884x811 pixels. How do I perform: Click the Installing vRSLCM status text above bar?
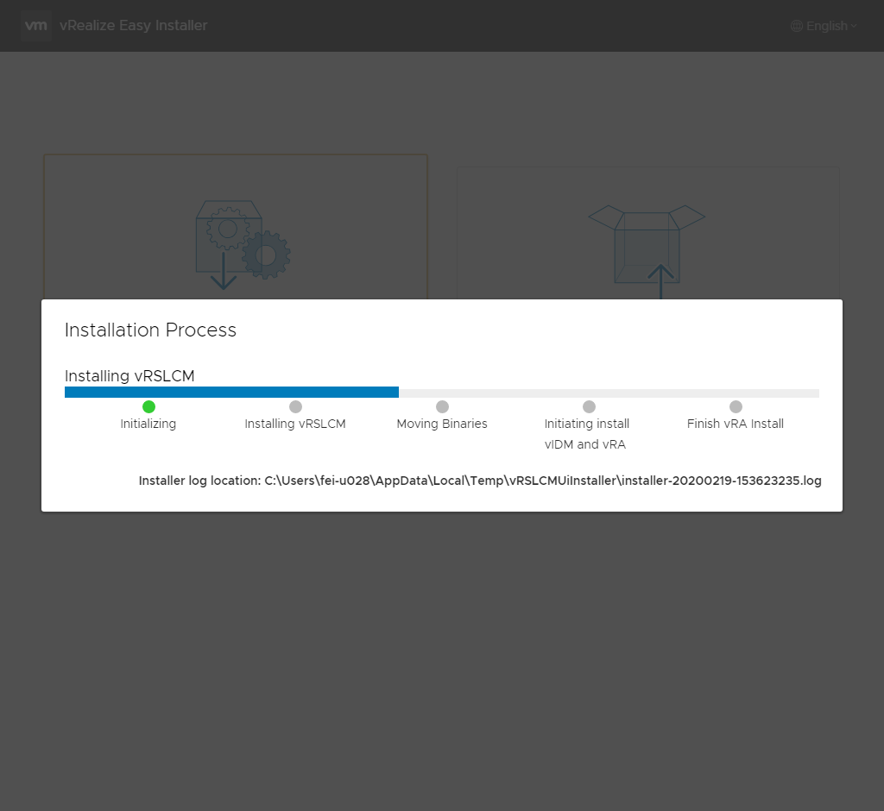point(129,376)
